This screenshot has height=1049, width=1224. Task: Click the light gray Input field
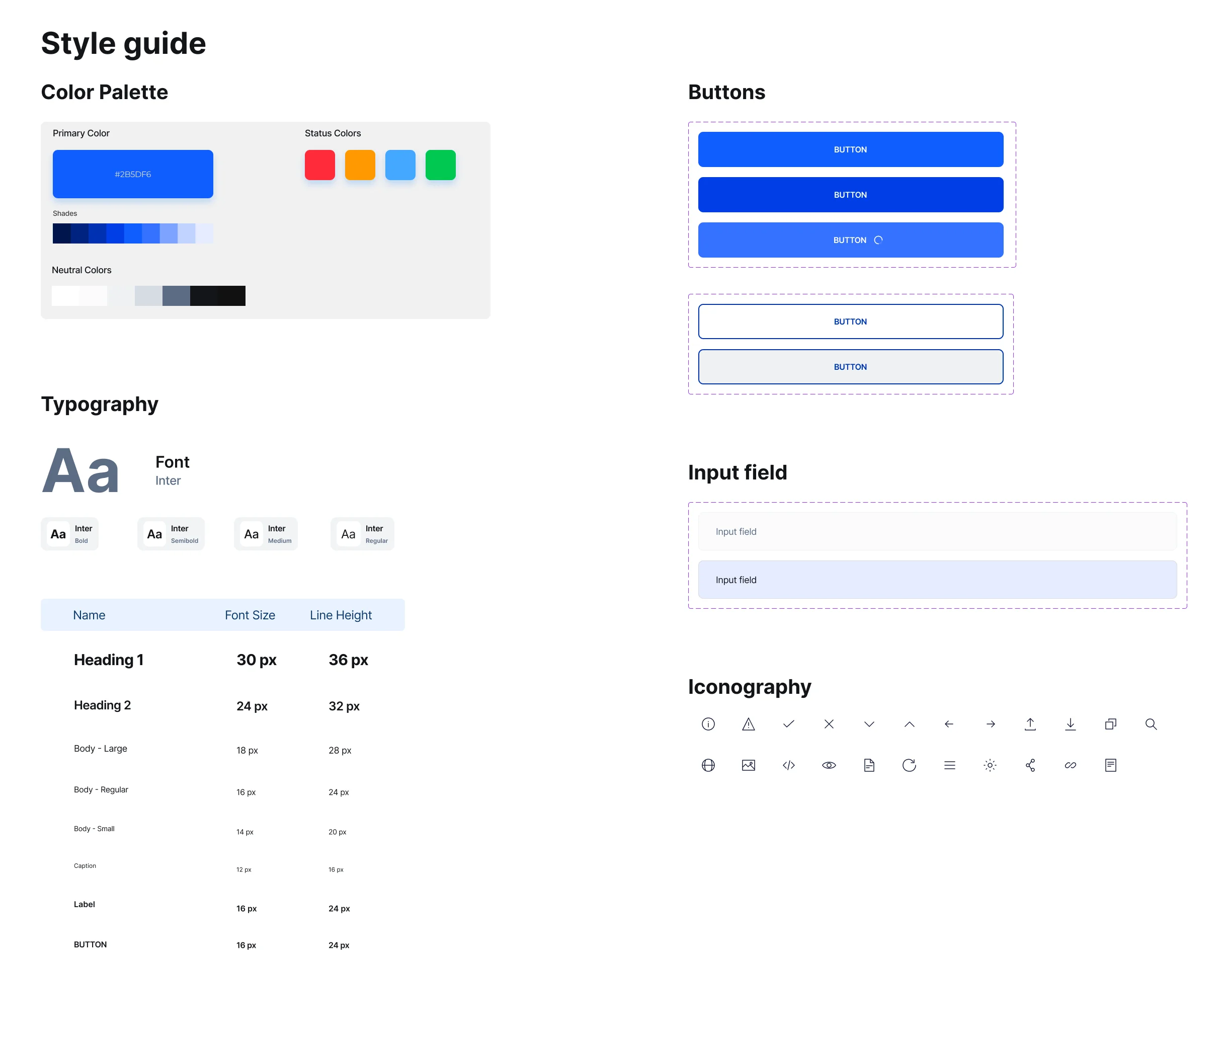(937, 532)
